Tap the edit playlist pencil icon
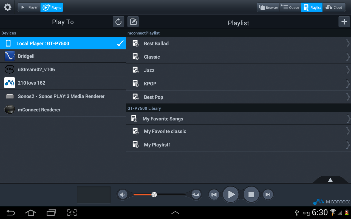The height and width of the screenshot is (219, 351). 133,22
